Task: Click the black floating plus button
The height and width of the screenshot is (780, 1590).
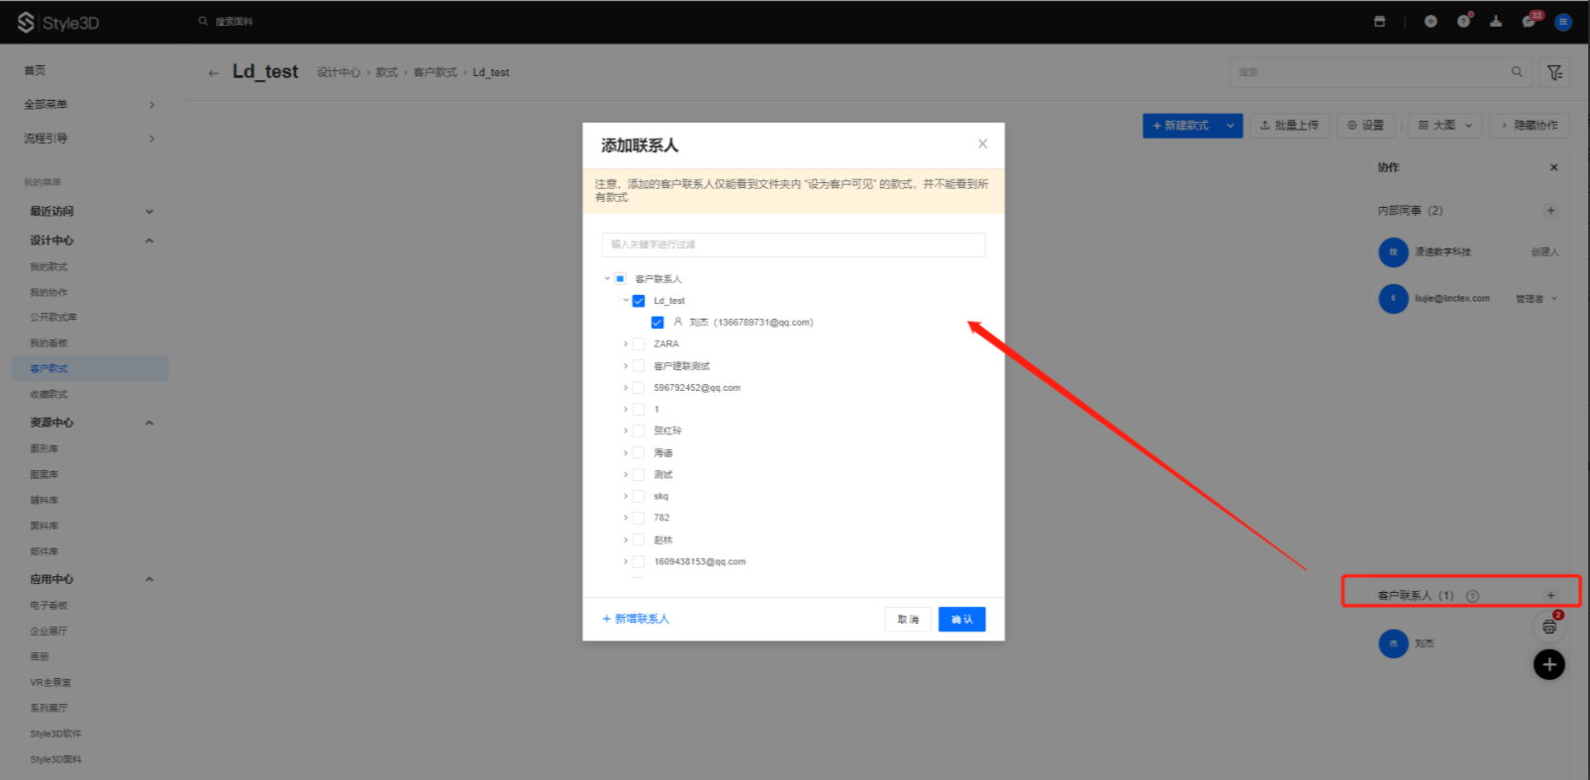Action: 1548,664
